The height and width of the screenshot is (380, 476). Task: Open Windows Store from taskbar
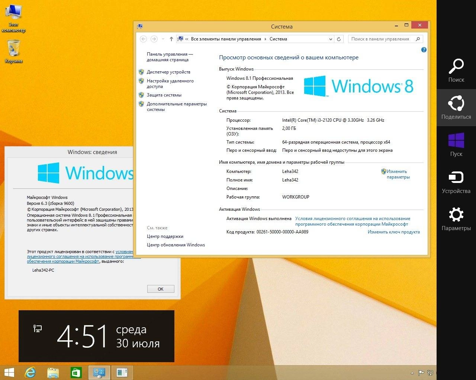click(x=76, y=372)
